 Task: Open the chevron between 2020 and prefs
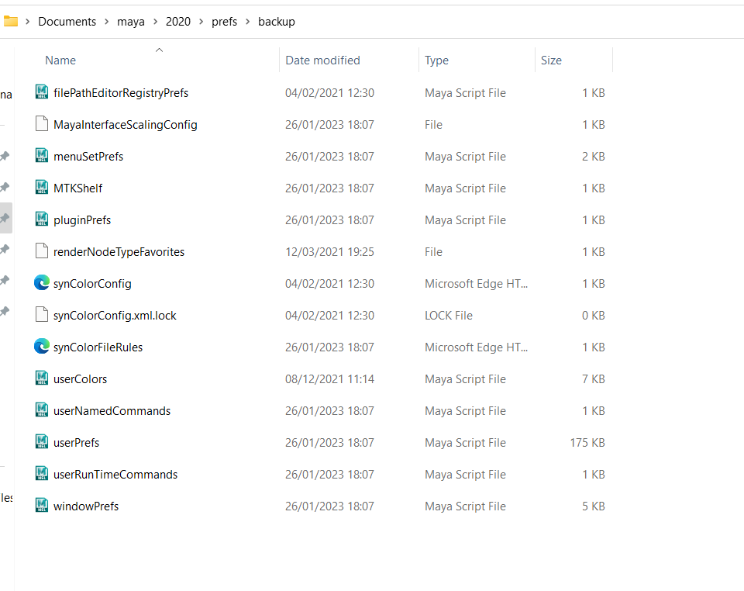coord(201,22)
